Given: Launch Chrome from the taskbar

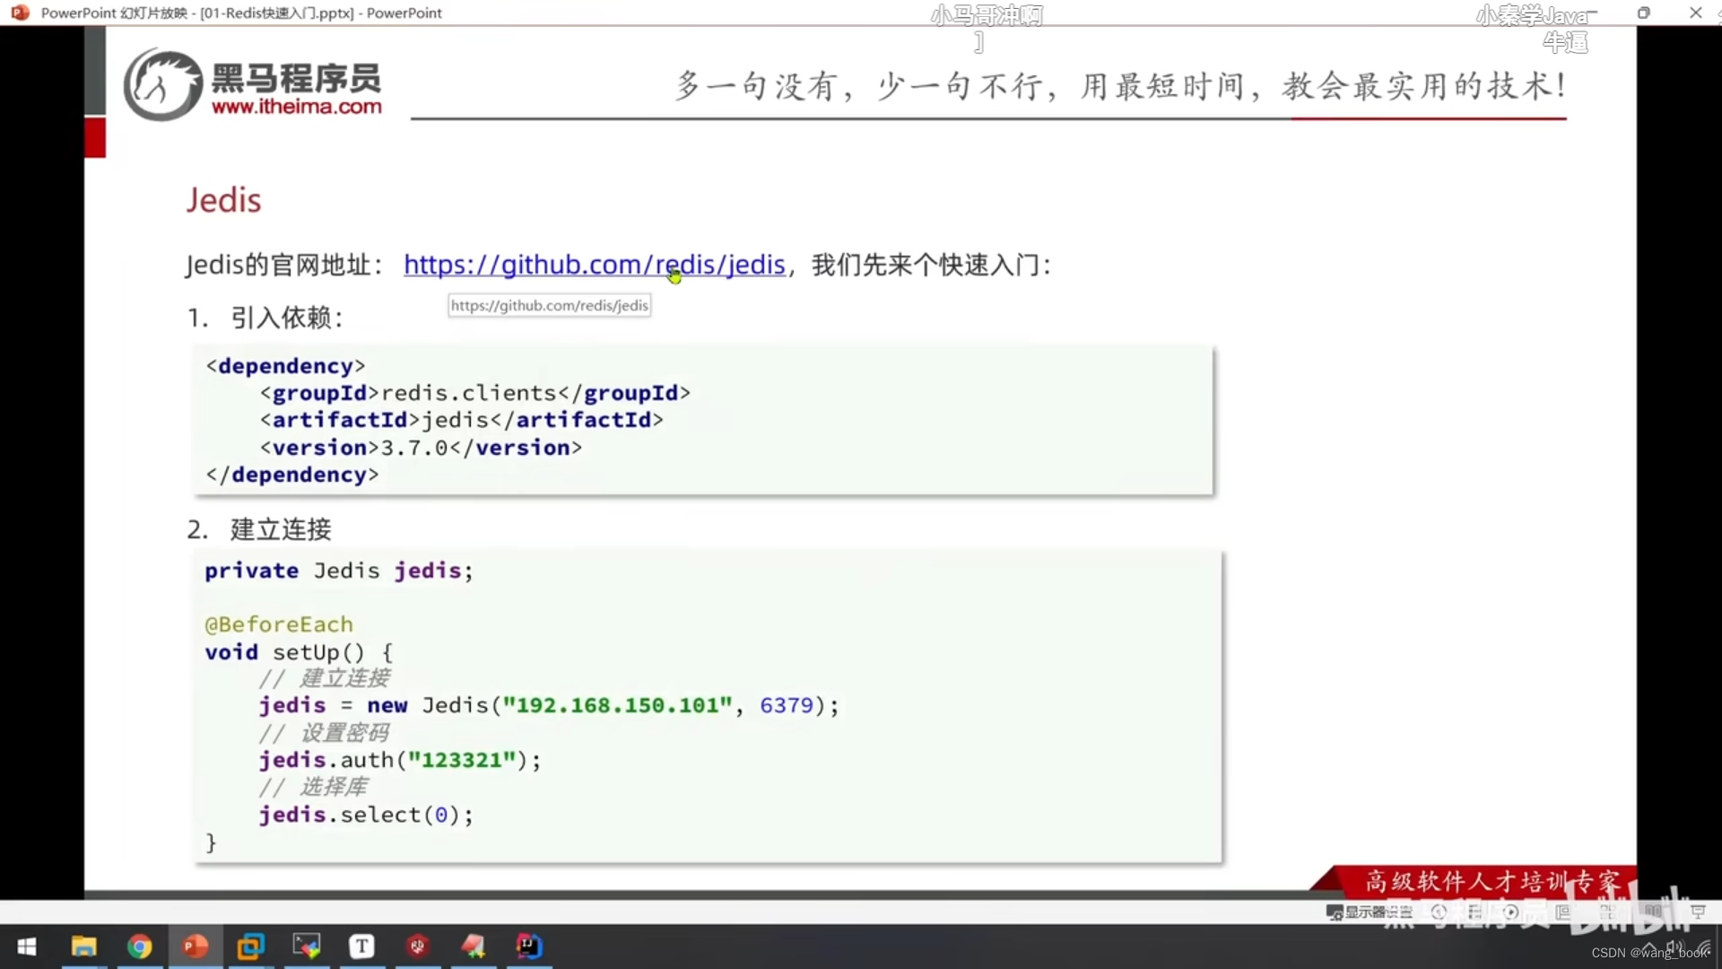Looking at the screenshot, I should click(139, 947).
